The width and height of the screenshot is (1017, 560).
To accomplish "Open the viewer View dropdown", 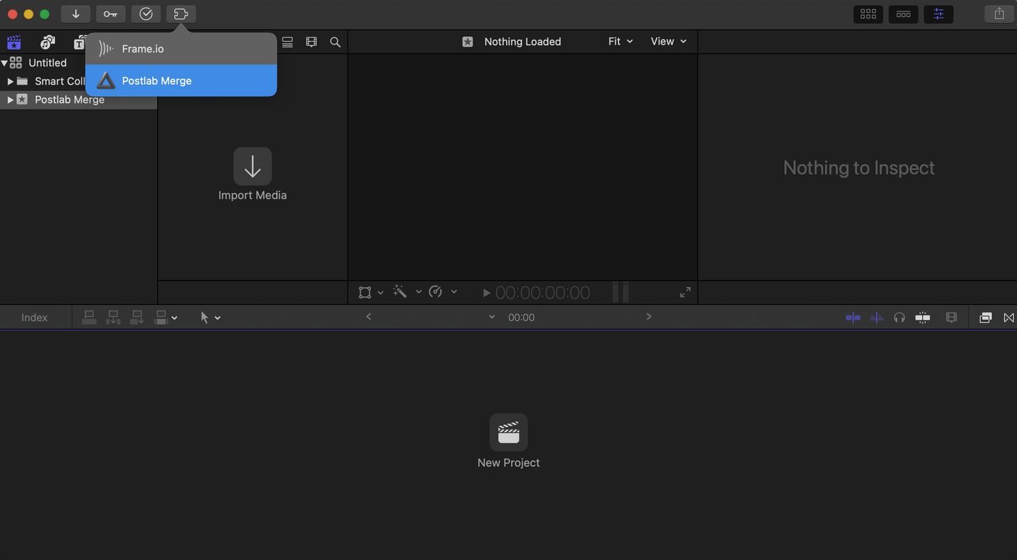I will 669,42.
